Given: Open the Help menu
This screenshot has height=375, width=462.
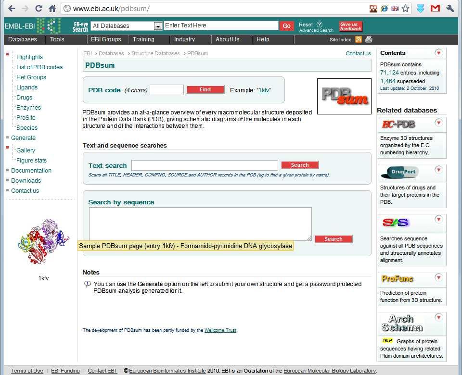Looking at the screenshot, I should tap(263, 39).
